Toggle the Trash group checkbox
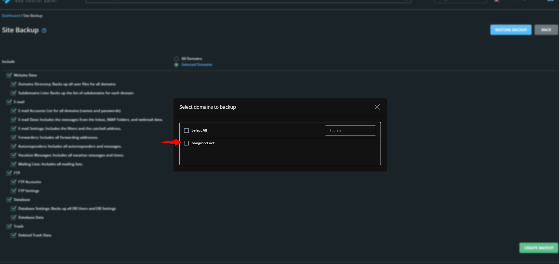The width and height of the screenshot is (560, 264). 9,226
